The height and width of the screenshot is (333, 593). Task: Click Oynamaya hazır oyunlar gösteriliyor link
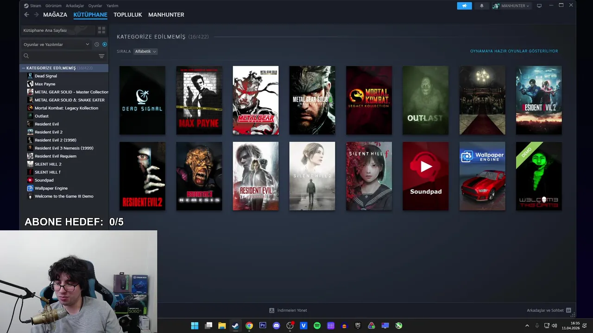(514, 51)
